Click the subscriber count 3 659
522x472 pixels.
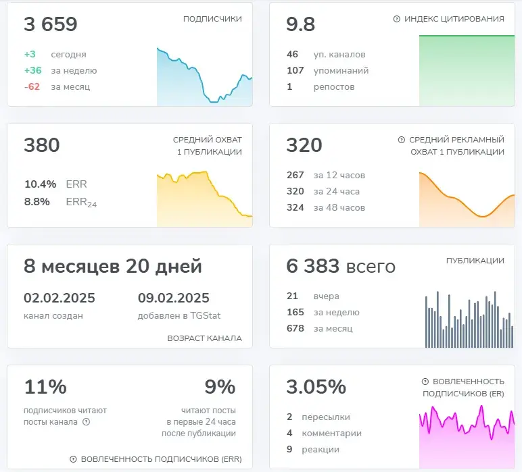(x=51, y=24)
